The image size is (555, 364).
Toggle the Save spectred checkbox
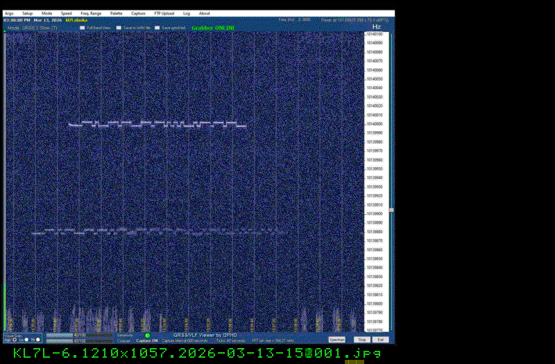[x=157, y=28]
